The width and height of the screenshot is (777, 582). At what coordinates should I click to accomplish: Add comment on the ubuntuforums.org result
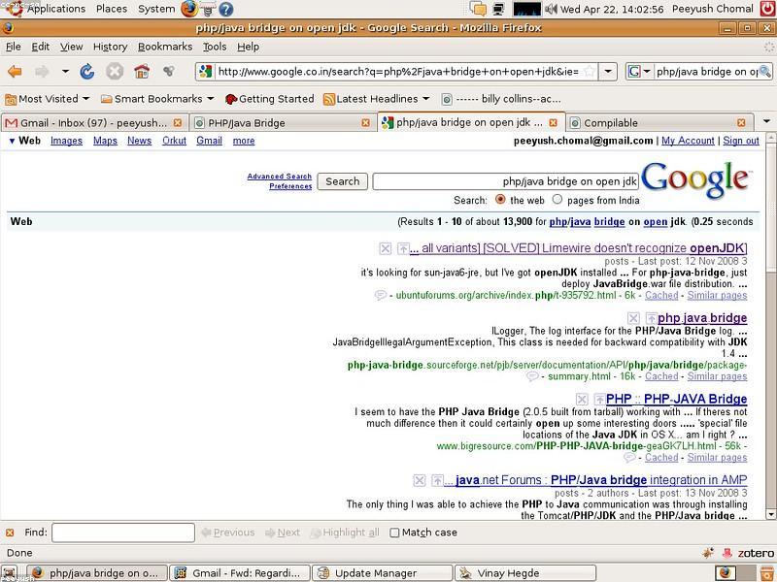click(x=380, y=296)
